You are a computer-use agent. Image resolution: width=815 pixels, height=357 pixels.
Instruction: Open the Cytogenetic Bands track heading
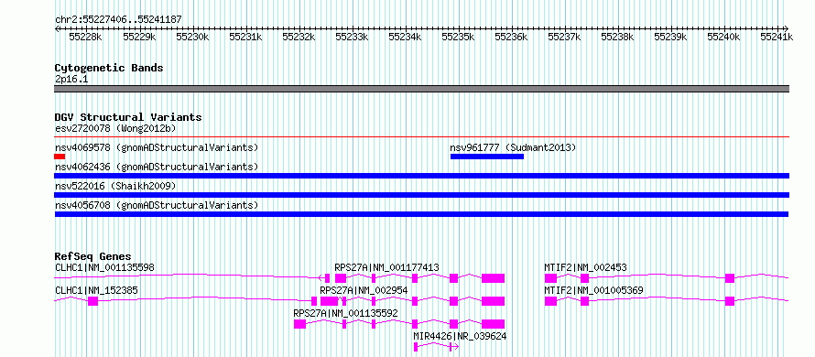click(x=109, y=68)
